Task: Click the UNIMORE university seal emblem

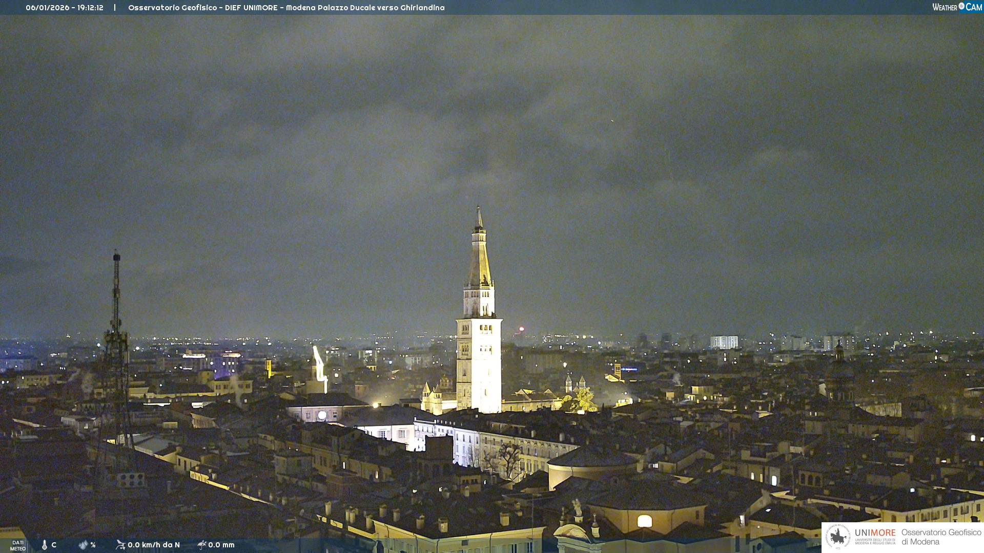Action: (x=838, y=537)
